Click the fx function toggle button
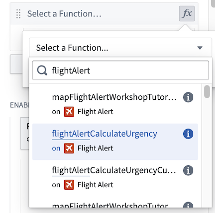 point(187,13)
